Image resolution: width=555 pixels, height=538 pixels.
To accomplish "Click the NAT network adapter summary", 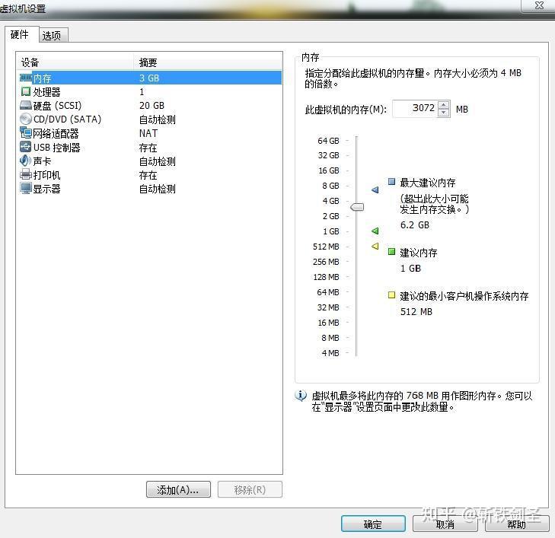I will point(148,133).
